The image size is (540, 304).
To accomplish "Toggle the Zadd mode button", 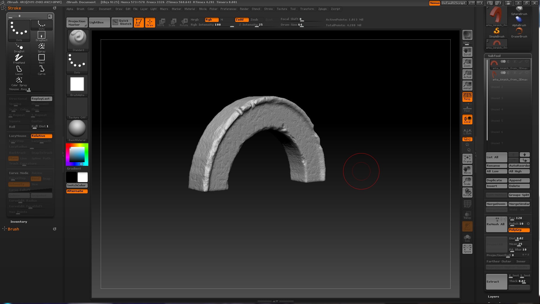I will coord(242,20).
